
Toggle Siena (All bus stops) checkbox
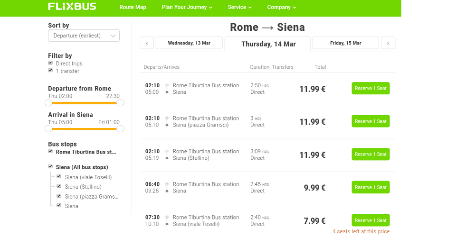(x=50, y=166)
